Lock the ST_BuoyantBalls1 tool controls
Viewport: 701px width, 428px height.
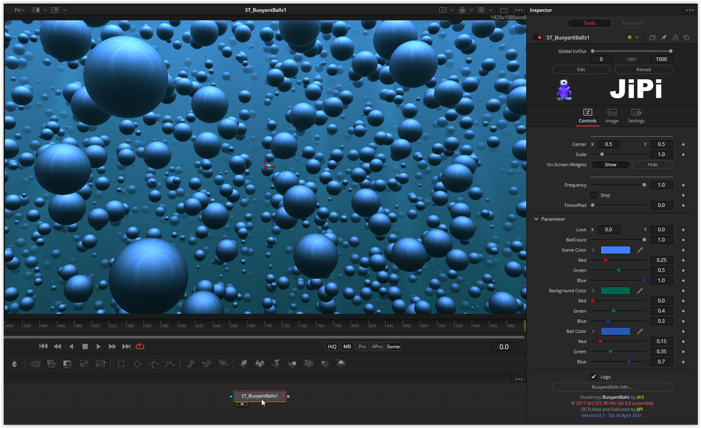point(675,37)
